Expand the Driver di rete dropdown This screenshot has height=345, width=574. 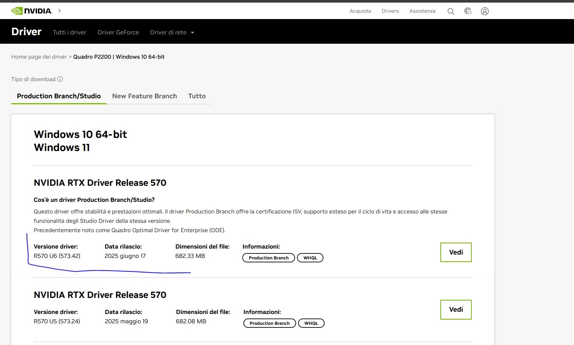point(172,33)
